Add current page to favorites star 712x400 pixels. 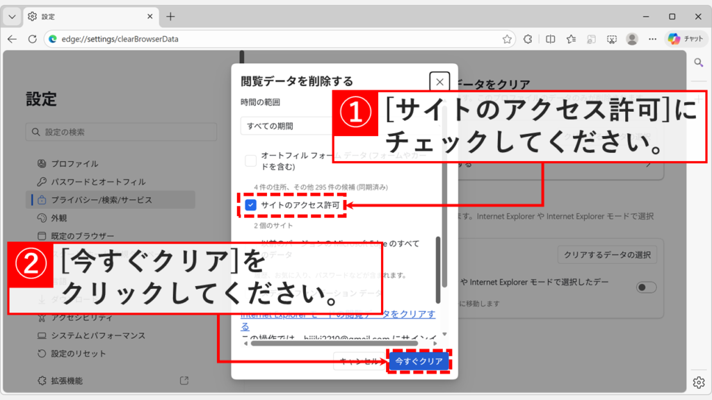[x=508, y=39]
